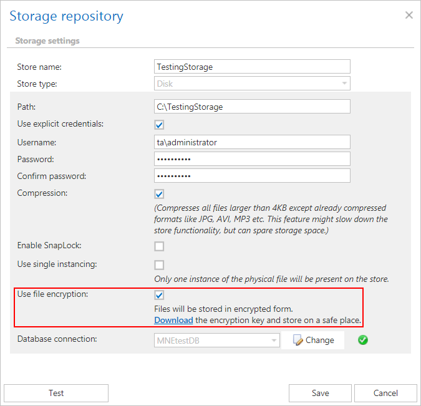Enable the SnapLock checkbox
The image size is (421, 406).
tap(160, 246)
